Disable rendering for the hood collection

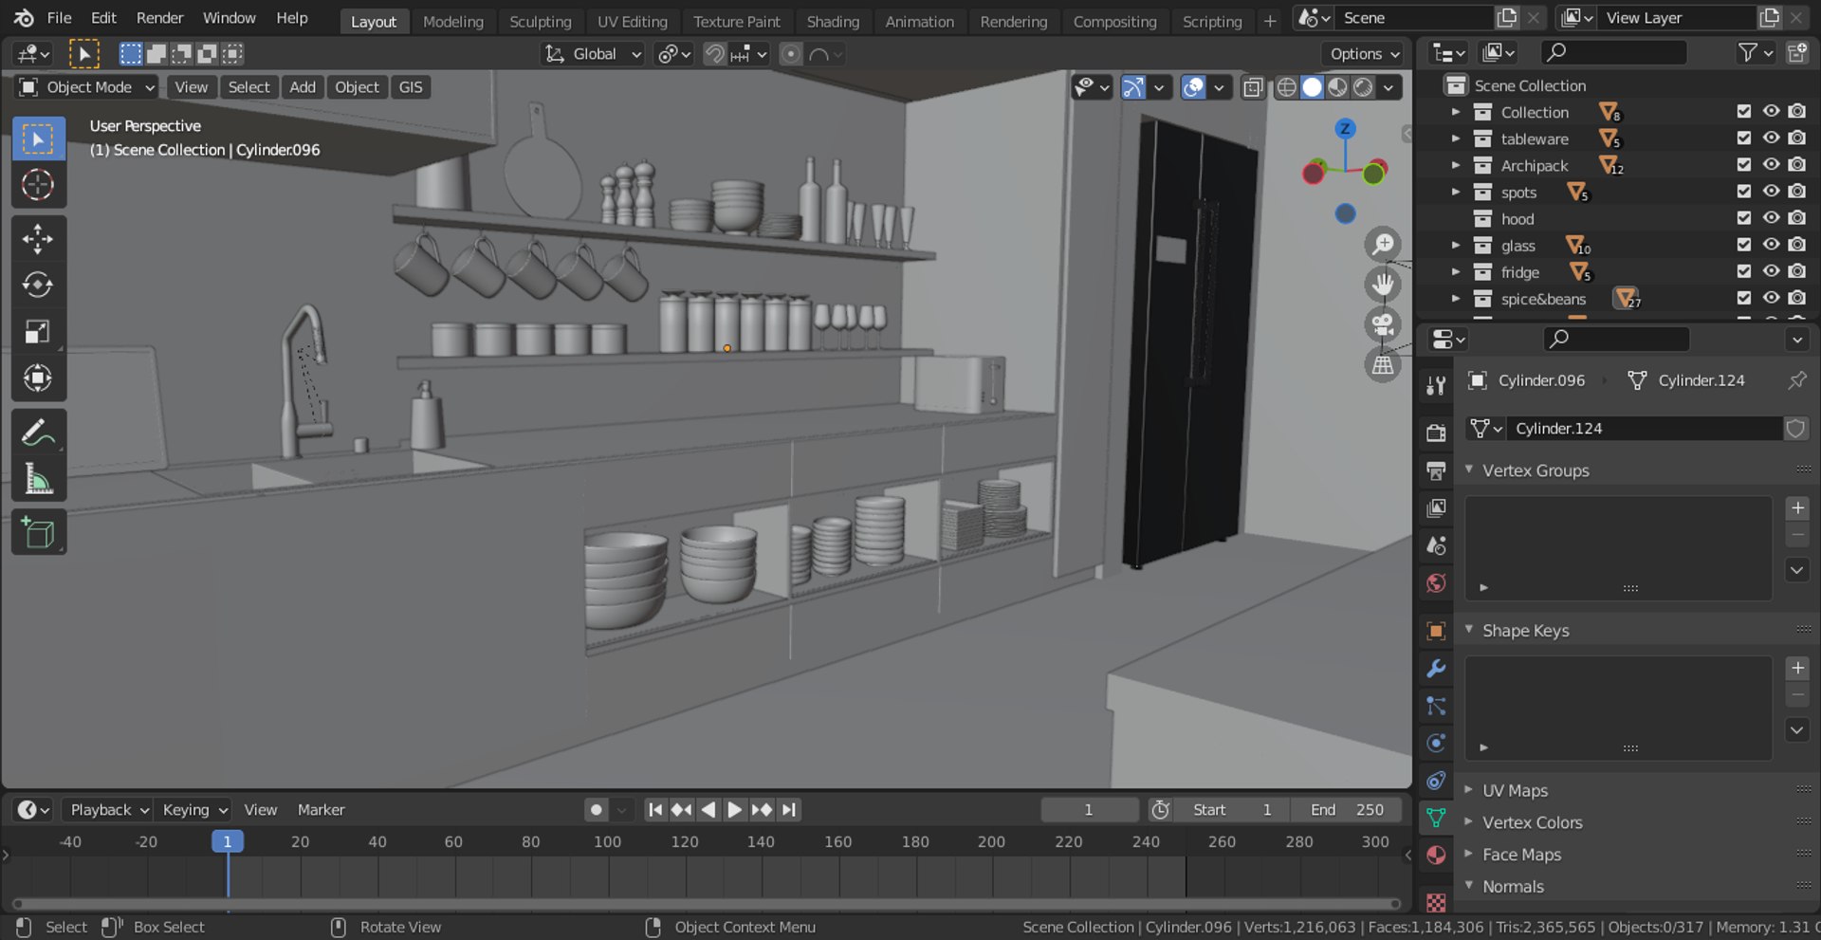(x=1797, y=218)
